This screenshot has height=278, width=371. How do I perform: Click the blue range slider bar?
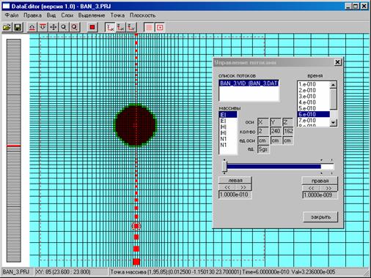(273, 167)
